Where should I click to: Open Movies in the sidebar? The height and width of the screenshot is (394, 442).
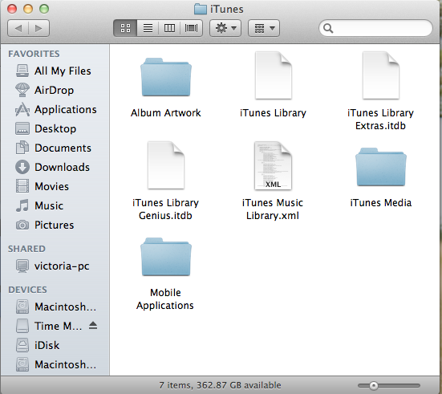55,186
